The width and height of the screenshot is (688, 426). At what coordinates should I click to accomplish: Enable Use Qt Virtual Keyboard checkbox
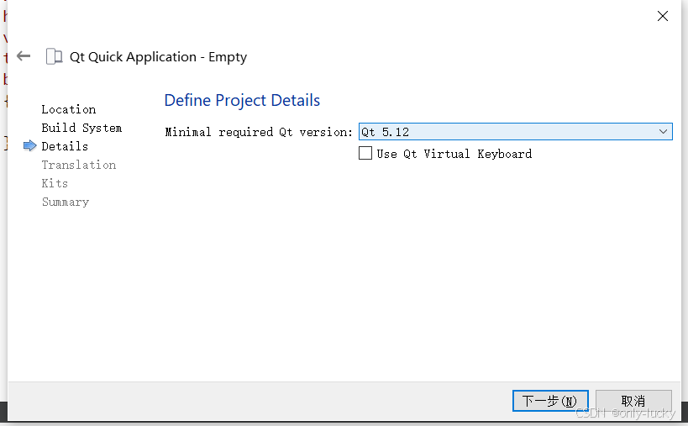[x=365, y=153]
